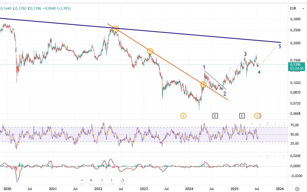Move the RSI pane down

pyautogui.click(x=260, y=124)
